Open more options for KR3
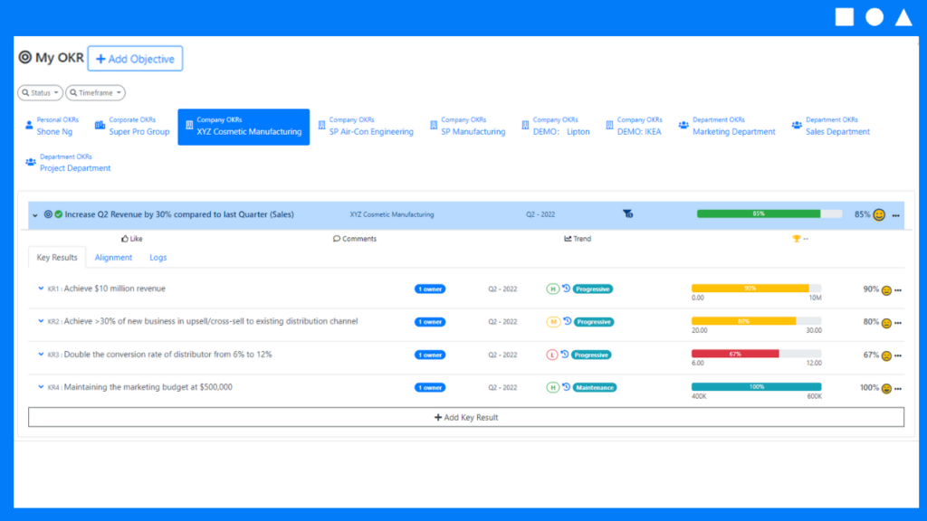Image resolution: width=927 pixels, height=521 pixels. coord(898,355)
